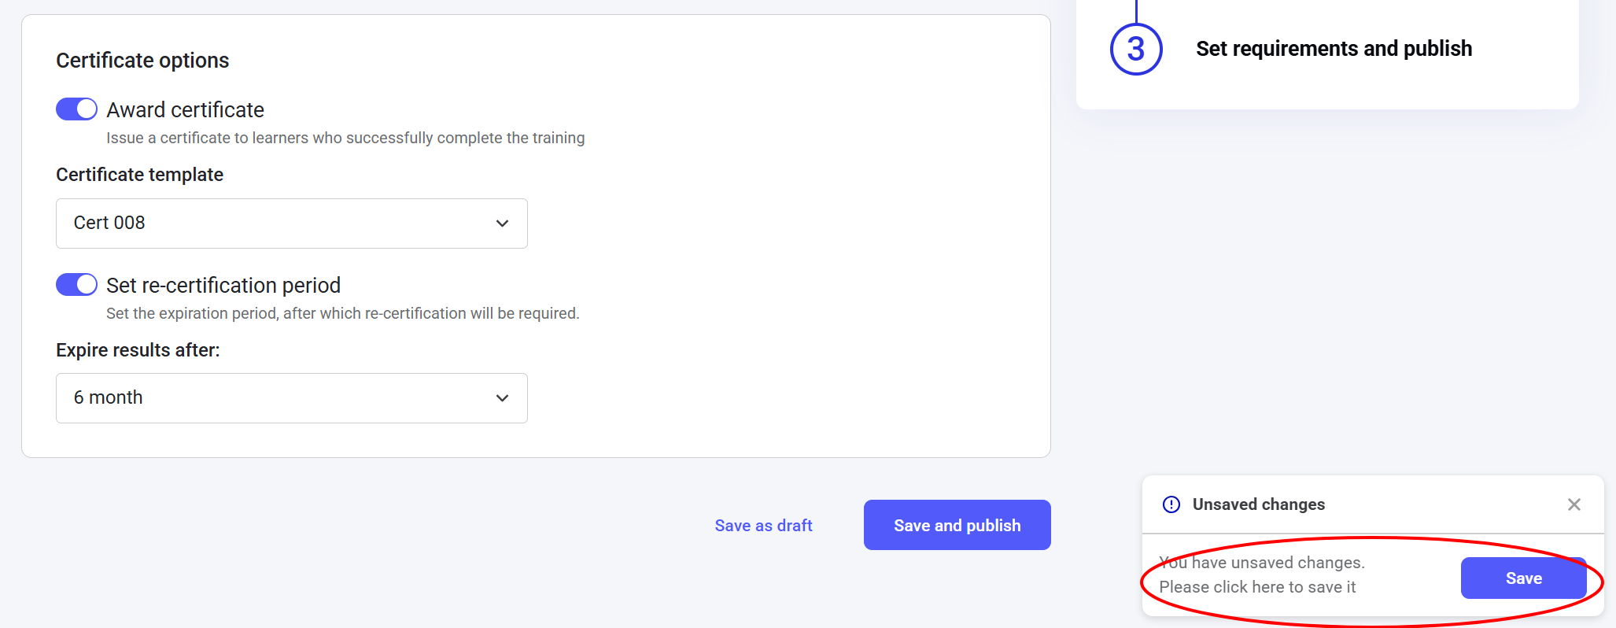Click the chevron beside 6 month
This screenshot has width=1616, height=628.
point(502,398)
